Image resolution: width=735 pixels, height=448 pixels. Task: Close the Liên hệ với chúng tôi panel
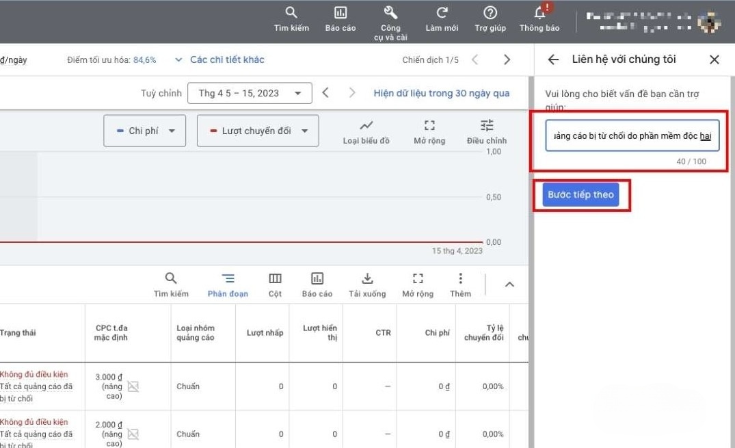coord(714,60)
